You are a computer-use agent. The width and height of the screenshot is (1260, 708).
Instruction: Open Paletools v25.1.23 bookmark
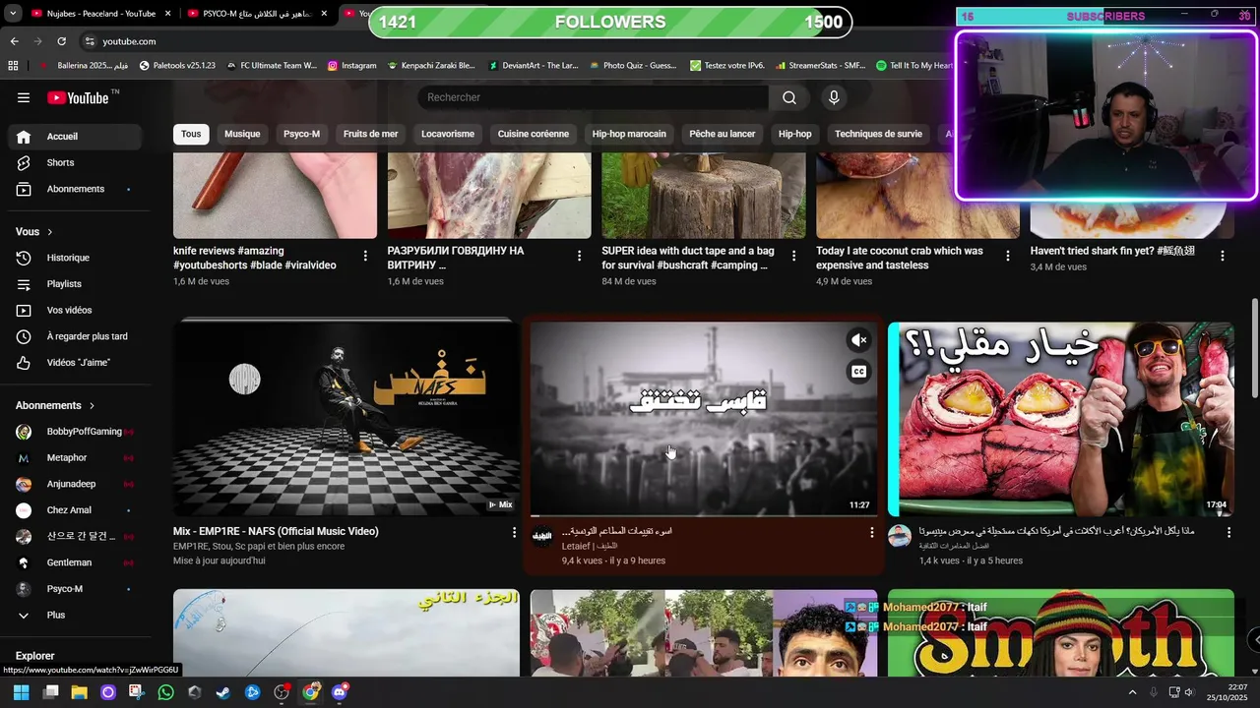tap(177, 66)
